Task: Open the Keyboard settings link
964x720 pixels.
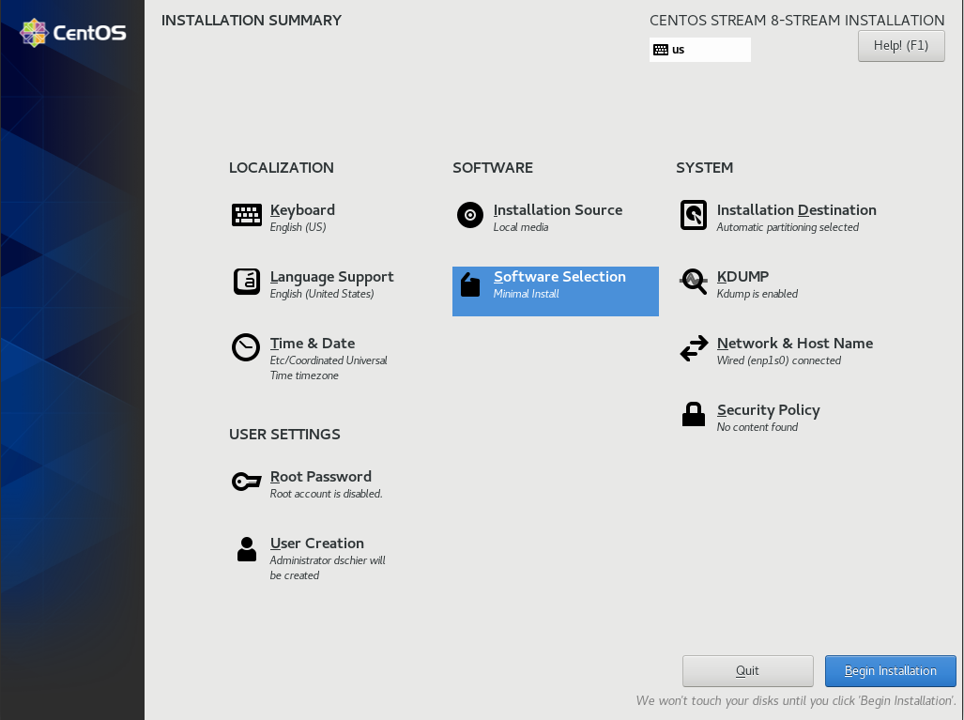Action: [302, 210]
